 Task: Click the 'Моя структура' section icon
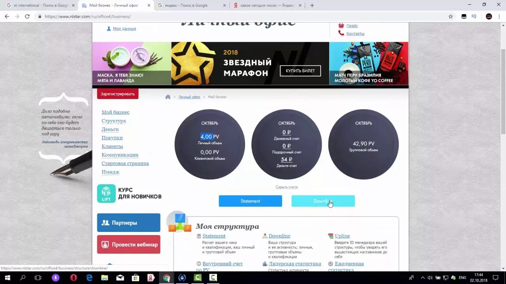[x=180, y=222]
